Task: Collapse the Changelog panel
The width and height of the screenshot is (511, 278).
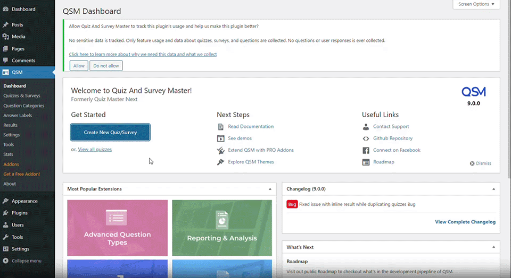Action: pyautogui.click(x=493, y=189)
